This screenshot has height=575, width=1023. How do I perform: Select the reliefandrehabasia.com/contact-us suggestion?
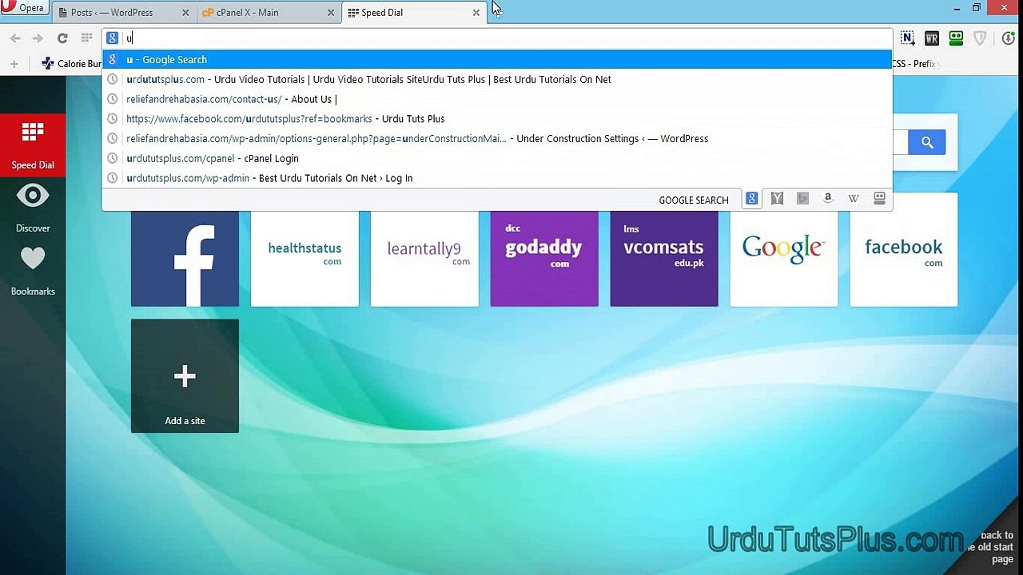pyautogui.click(x=496, y=99)
